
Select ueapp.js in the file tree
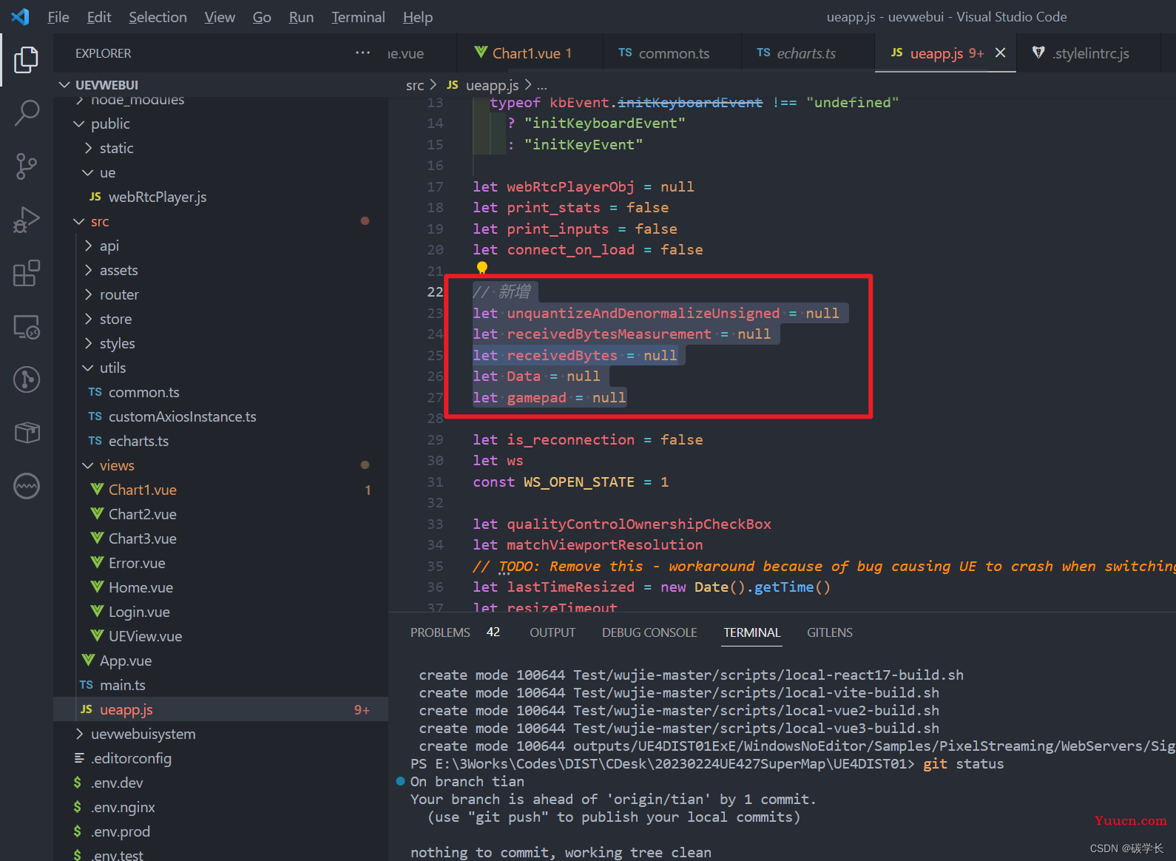pyautogui.click(x=220, y=709)
